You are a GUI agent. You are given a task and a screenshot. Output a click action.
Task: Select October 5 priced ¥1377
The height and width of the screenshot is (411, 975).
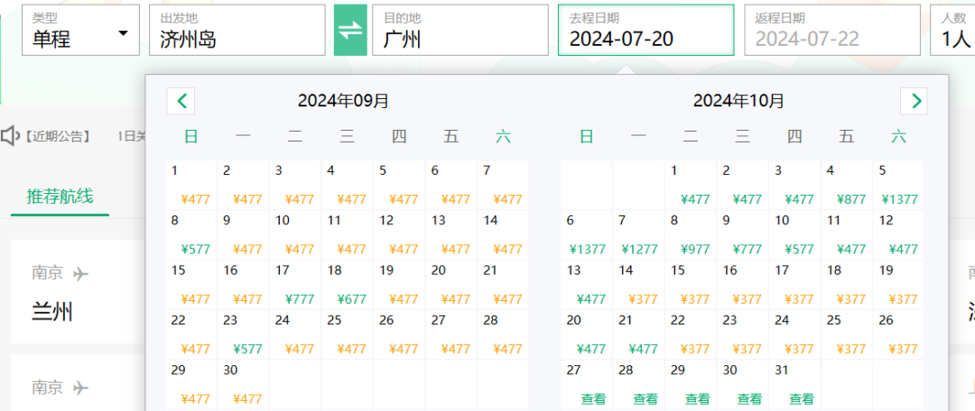tap(898, 185)
